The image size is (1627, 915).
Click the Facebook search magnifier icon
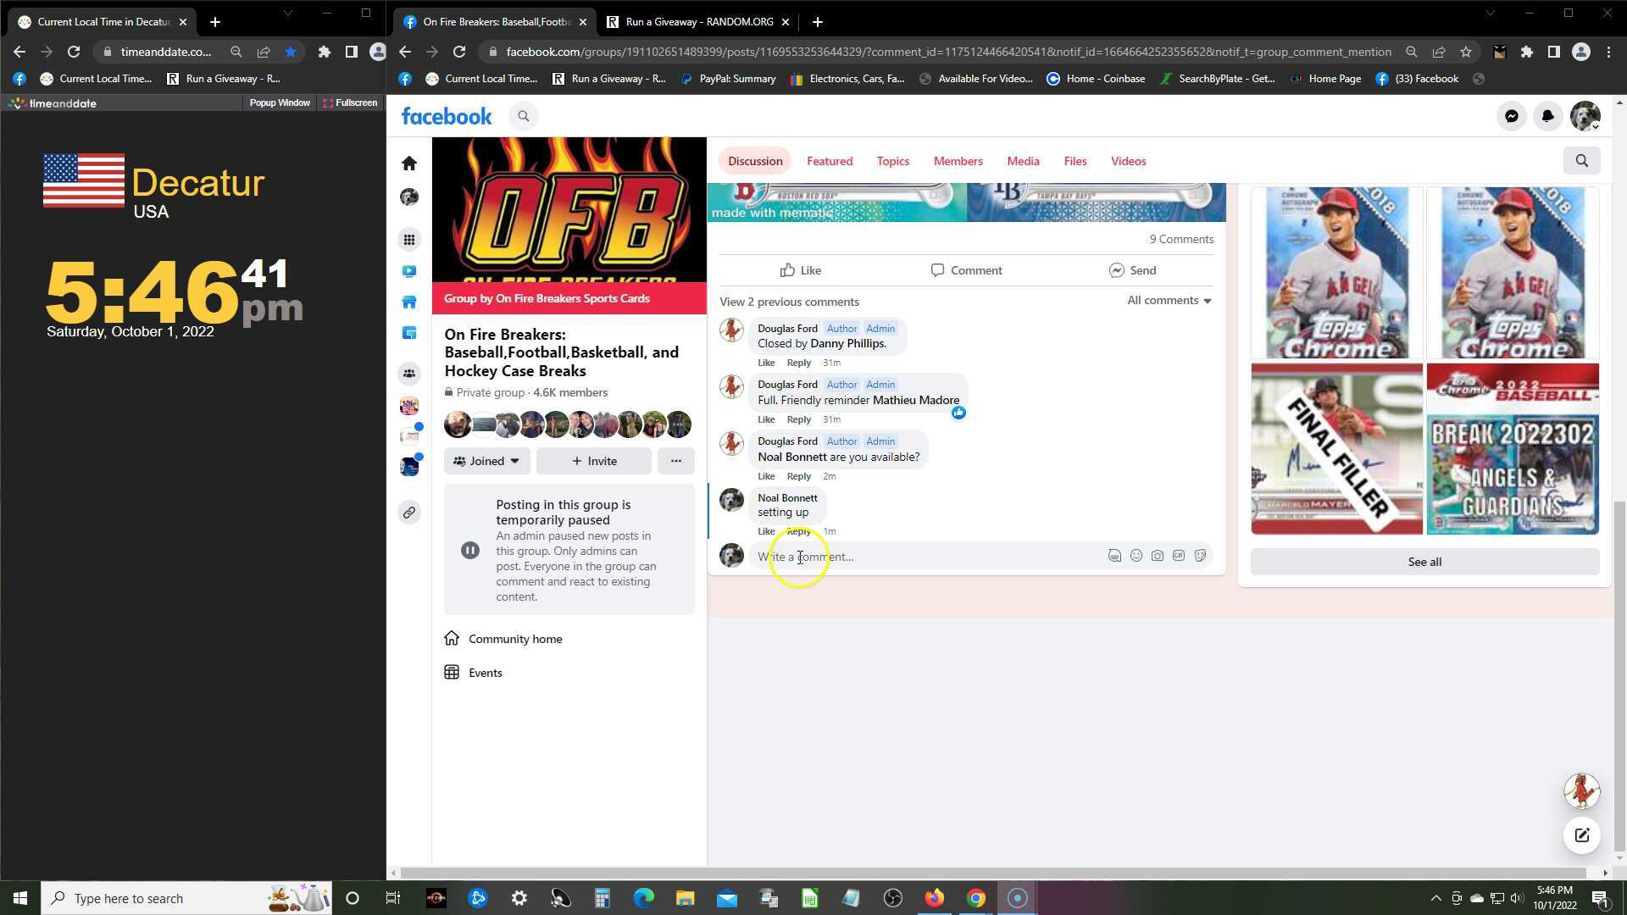coord(523,116)
